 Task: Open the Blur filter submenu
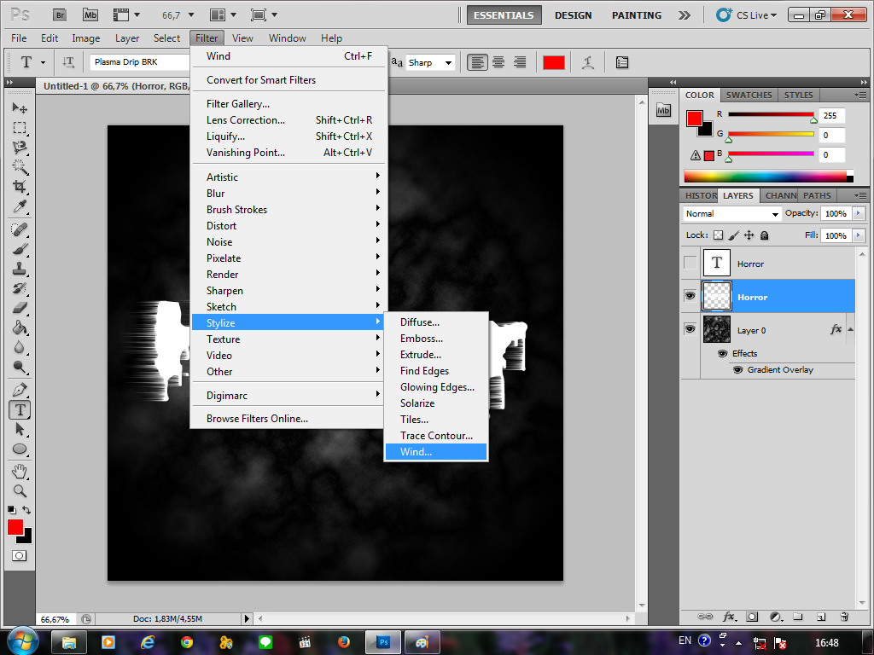288,194
